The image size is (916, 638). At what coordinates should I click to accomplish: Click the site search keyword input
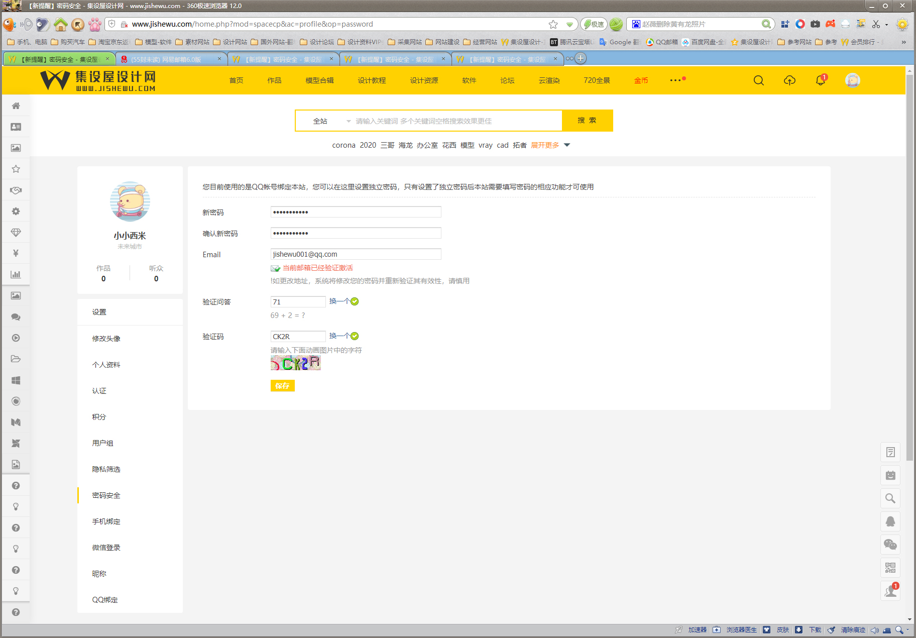pyautogui.click(x=457, y=121)
